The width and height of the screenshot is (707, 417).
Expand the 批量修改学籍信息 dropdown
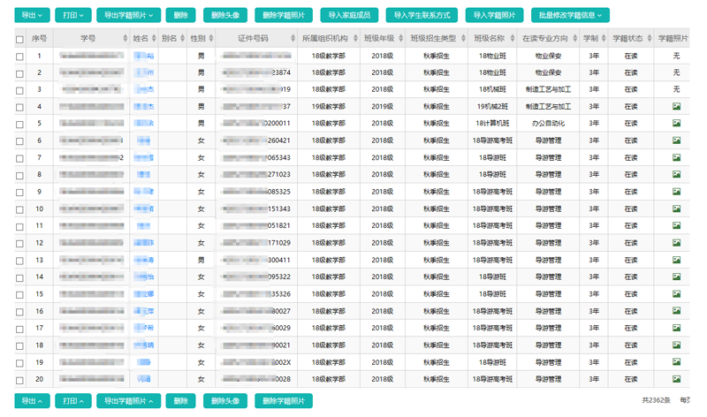[x=569, y=15]
